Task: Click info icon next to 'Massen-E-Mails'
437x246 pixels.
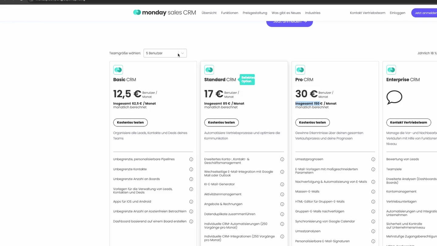Action: tap(373, 191)
